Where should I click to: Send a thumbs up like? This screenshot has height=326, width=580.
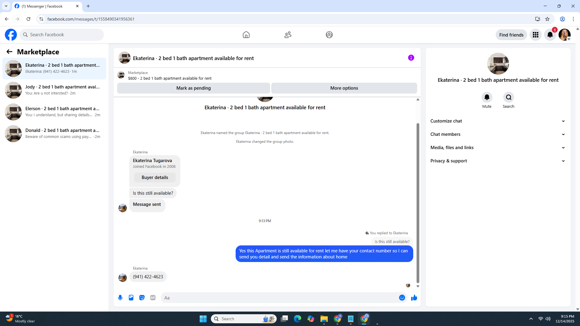coord(414,298)
